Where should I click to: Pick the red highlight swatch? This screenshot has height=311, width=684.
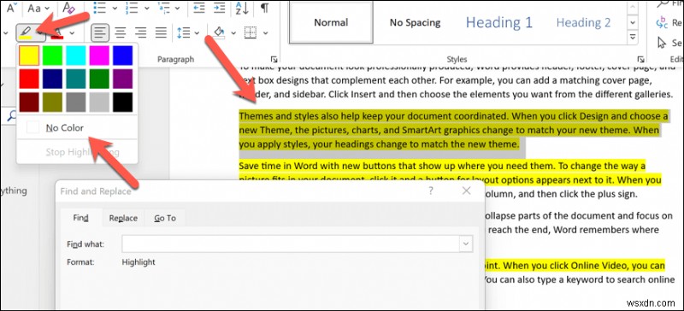29,79
